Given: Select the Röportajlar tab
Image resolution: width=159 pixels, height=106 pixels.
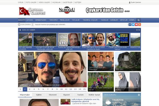Looking at the screenshot, I should pyautogui.click(x=25, y=95).
